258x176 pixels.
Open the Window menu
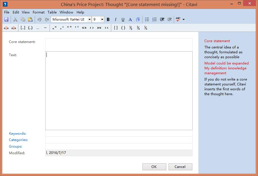click(x=66, y=12)
